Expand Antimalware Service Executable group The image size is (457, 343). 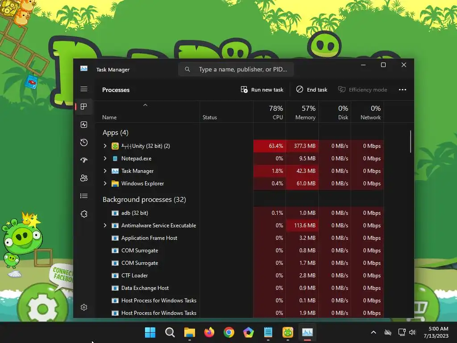tap(105, 226)
